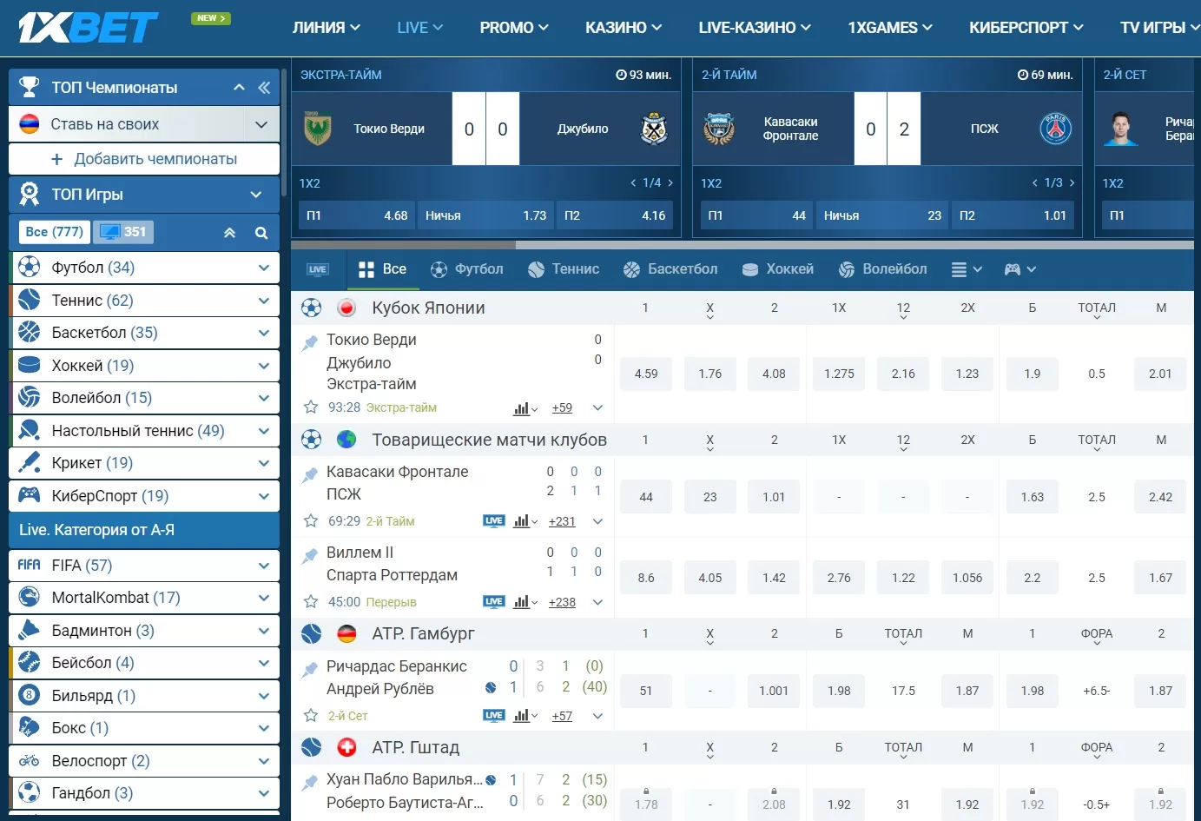Click the 1XBET logo

[x=89, y=27]
